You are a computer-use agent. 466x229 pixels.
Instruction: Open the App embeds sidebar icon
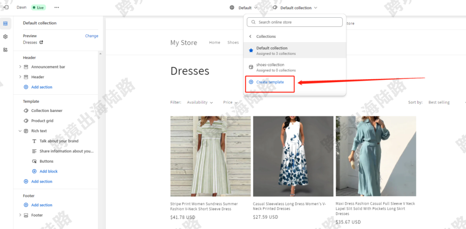[5, 50]
